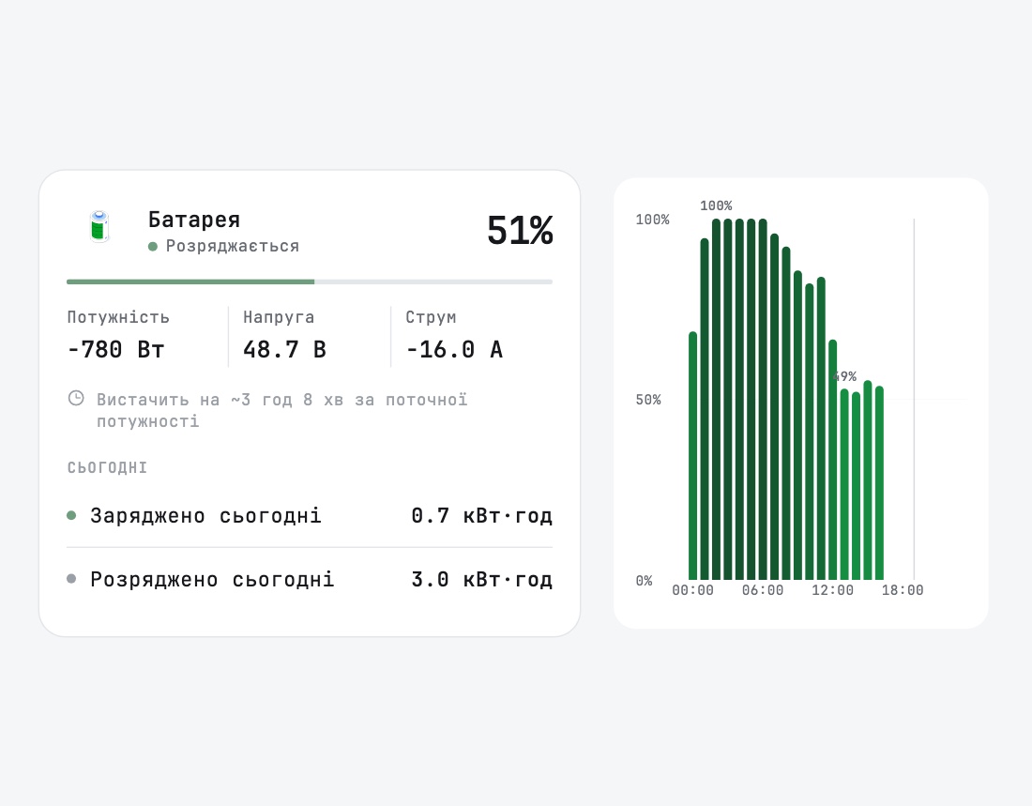Click the 49% label on the chart
Image resolution: width=1032 pixels, height=806 pixels.
click(845, 376)
